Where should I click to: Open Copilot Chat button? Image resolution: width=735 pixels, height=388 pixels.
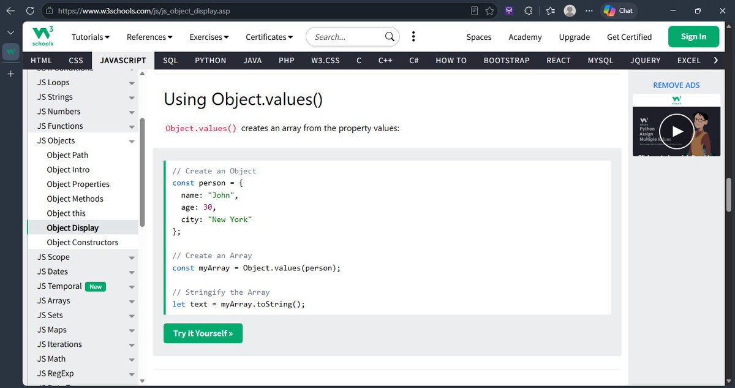pyautogui.click(x=618, y=10)
